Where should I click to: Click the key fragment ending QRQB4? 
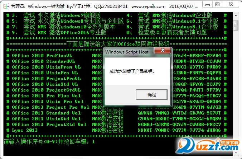pos(197,102)
